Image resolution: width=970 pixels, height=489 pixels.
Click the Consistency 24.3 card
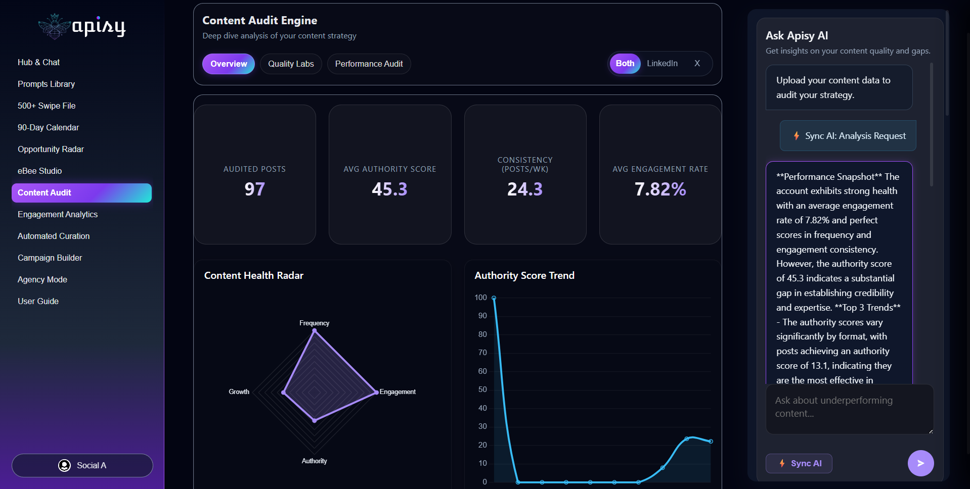click(x=525, y=175)
